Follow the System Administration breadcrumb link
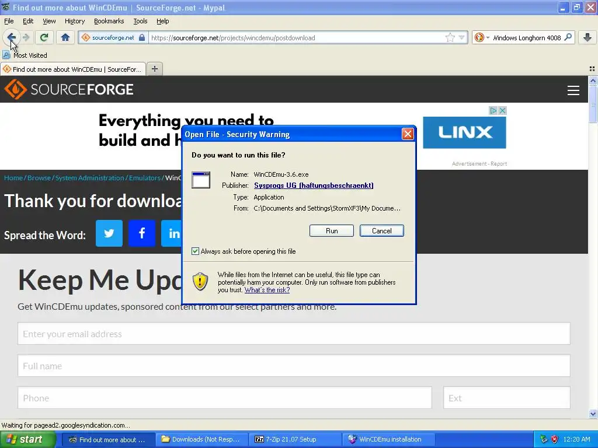The width and height of the screenshot is (598, 448). click(x=89, y=178)
